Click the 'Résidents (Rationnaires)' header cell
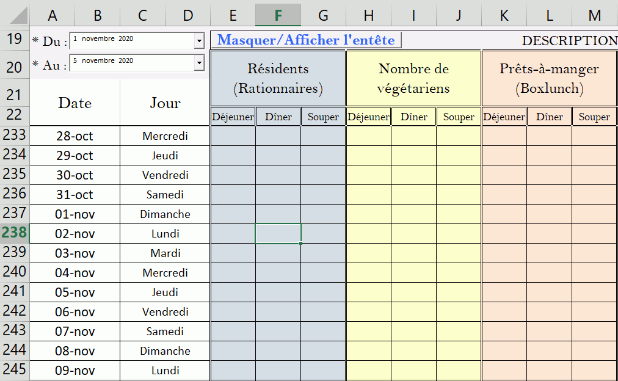 (x=278, y=78)
